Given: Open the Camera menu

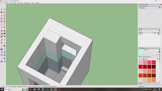Looking at the screenshot, I should [x=15, y=3].
